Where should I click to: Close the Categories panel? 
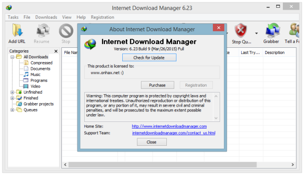point(56,51)
